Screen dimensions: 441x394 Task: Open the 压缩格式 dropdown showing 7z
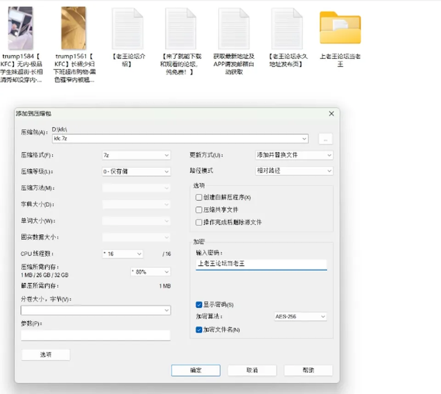click(x=136, y=155)
